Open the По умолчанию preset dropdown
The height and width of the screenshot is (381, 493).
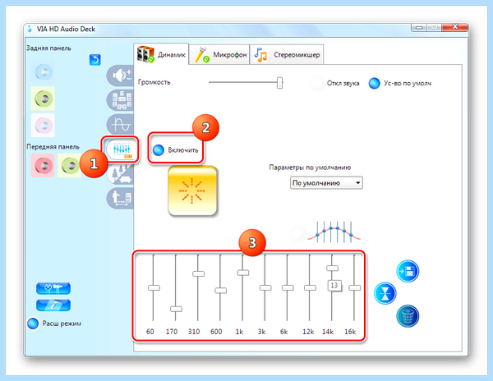coord(326,183)
